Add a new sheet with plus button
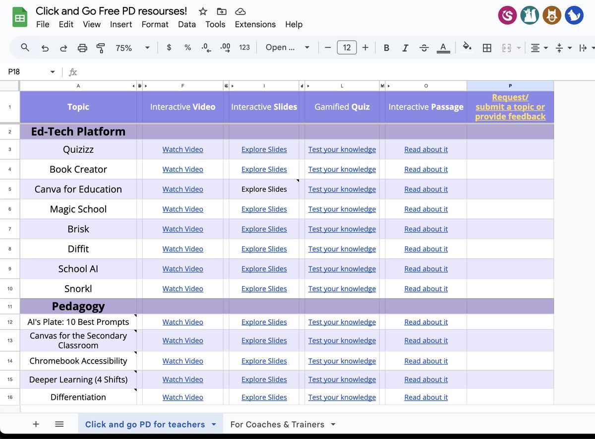 36,424
